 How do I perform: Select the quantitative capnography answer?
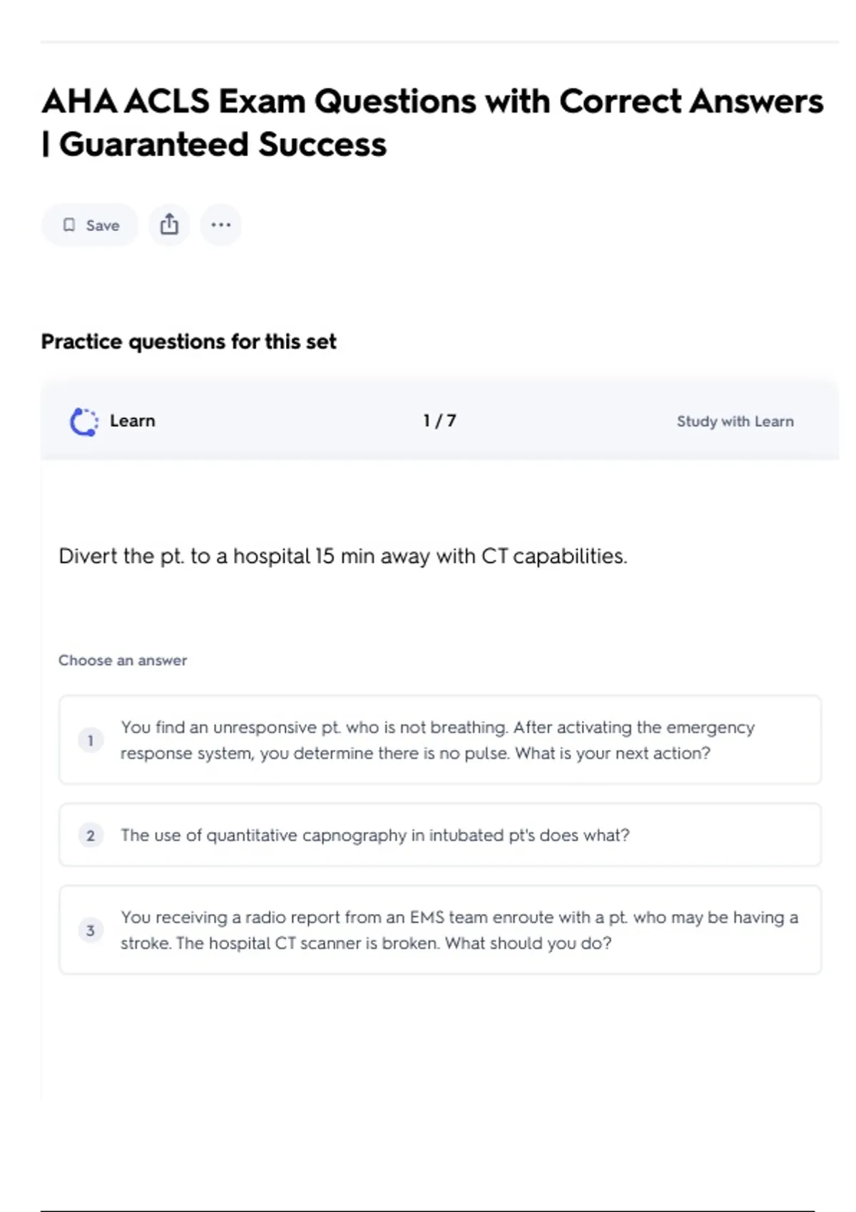coord(375,835)
